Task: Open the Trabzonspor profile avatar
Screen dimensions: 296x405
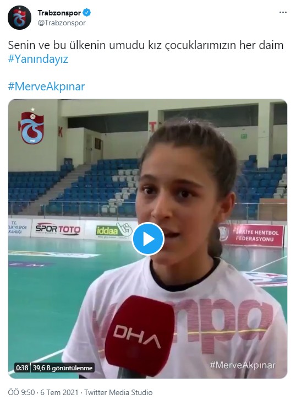Action: pyautogui.click(x=20, y=18)
